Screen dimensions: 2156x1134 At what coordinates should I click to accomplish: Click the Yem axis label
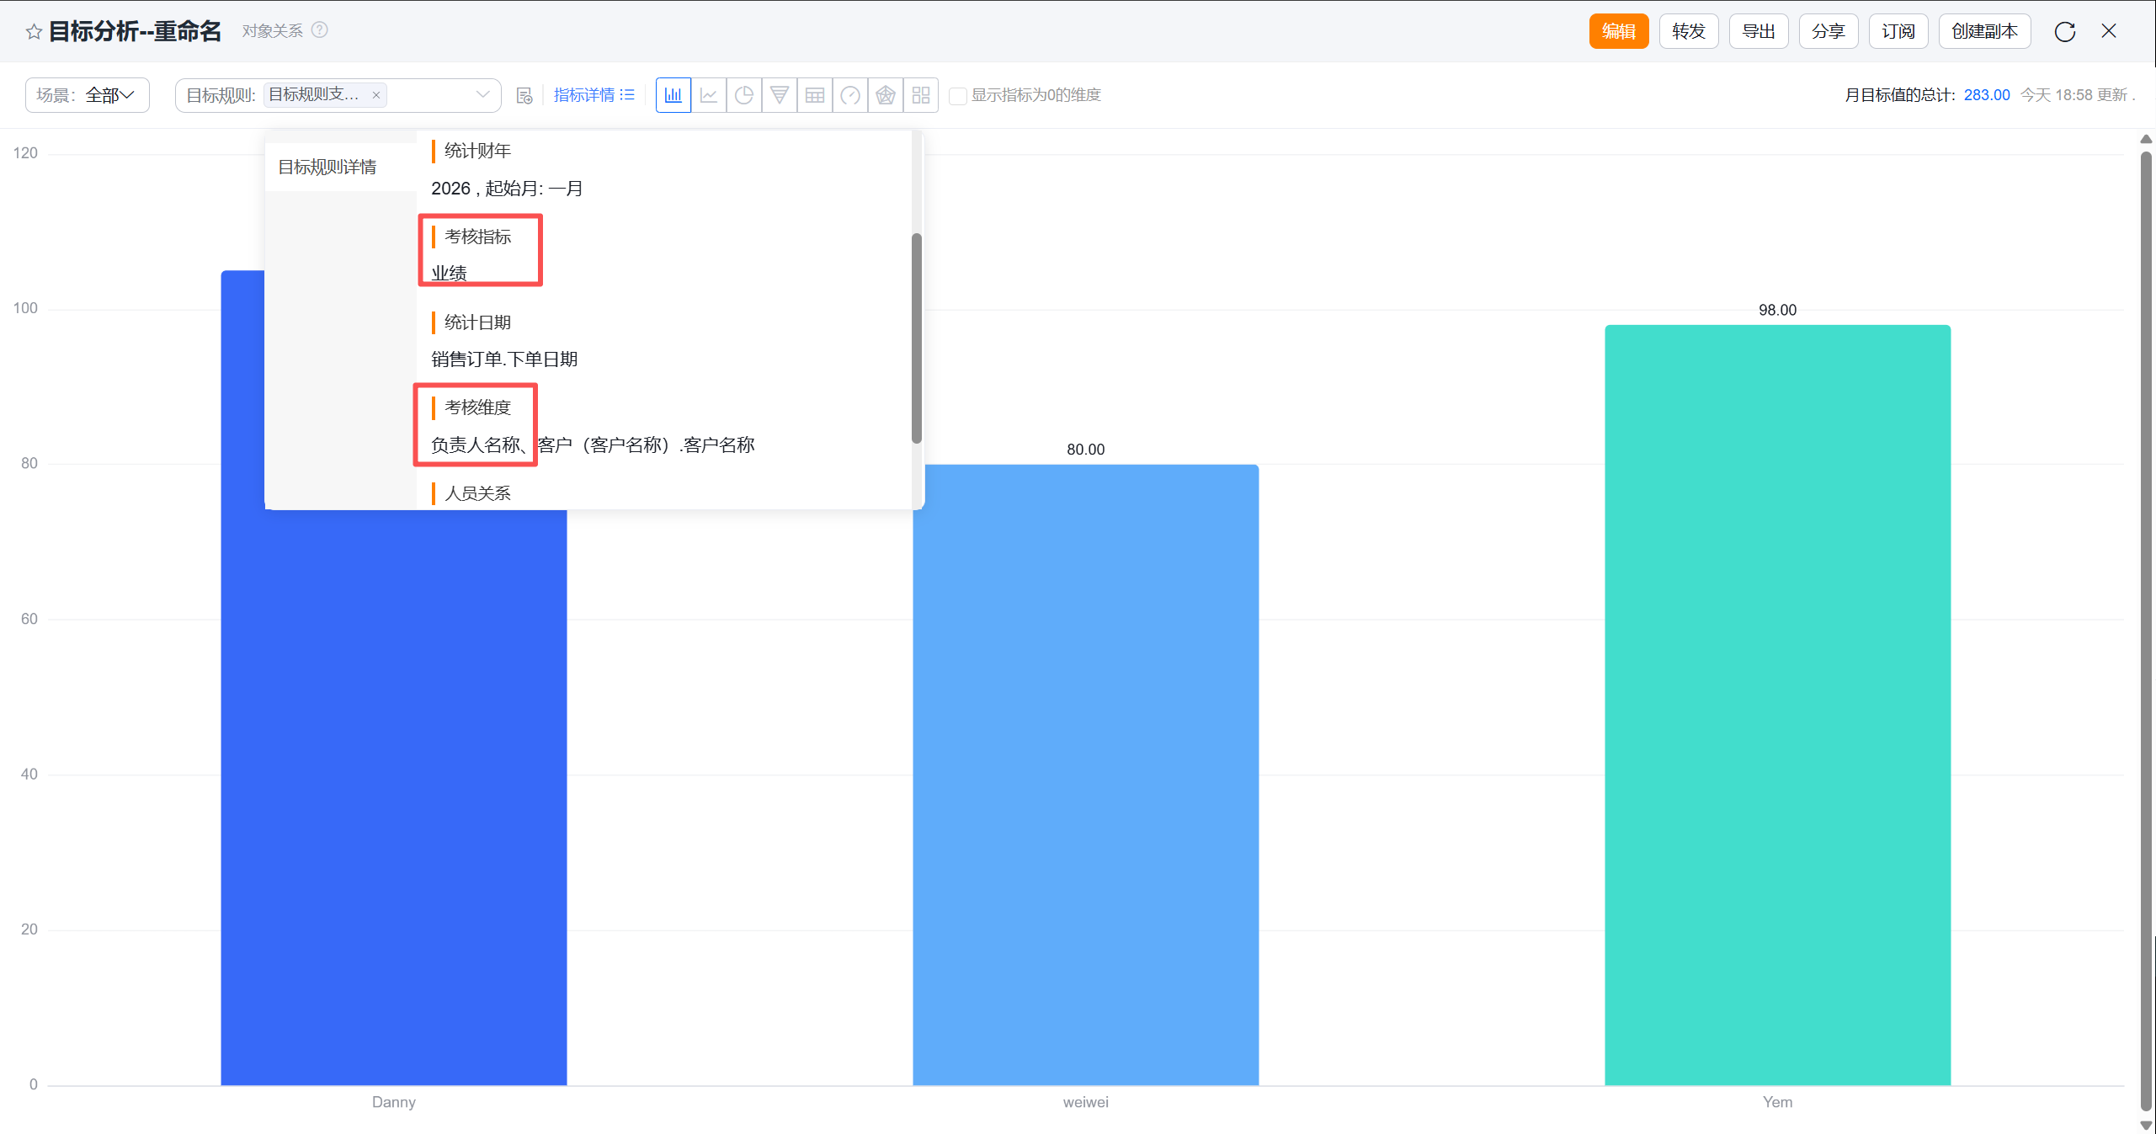pos(1778,1103)
